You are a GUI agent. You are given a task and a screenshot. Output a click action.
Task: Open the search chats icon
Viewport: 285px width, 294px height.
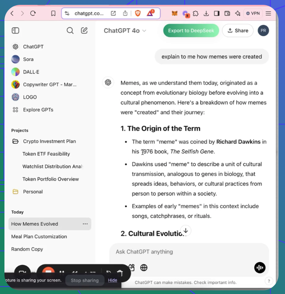coord(70,30)
